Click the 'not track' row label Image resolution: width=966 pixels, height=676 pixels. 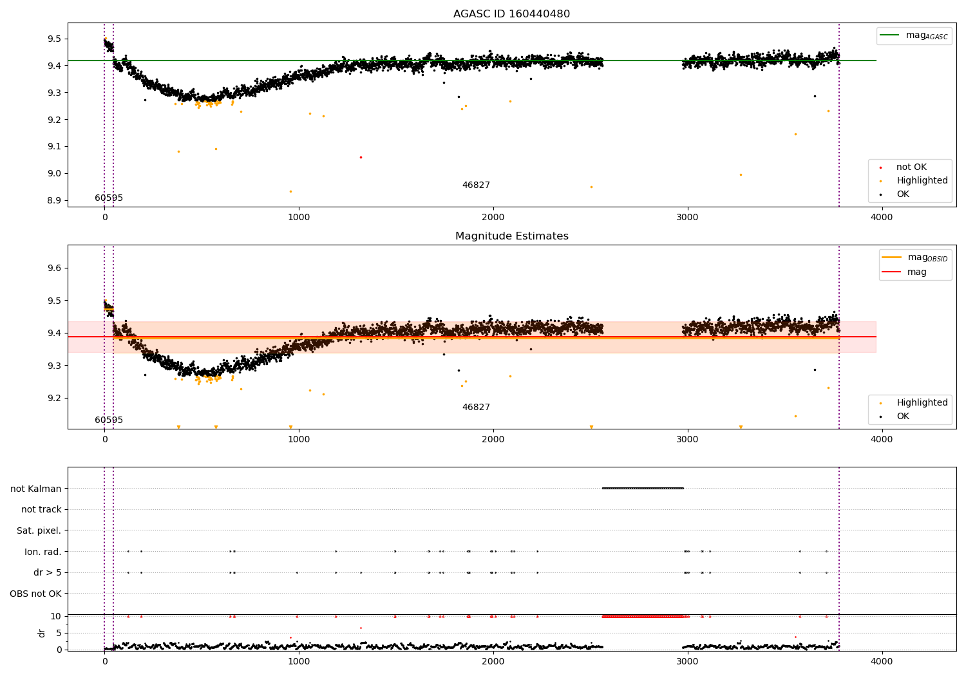41,510
